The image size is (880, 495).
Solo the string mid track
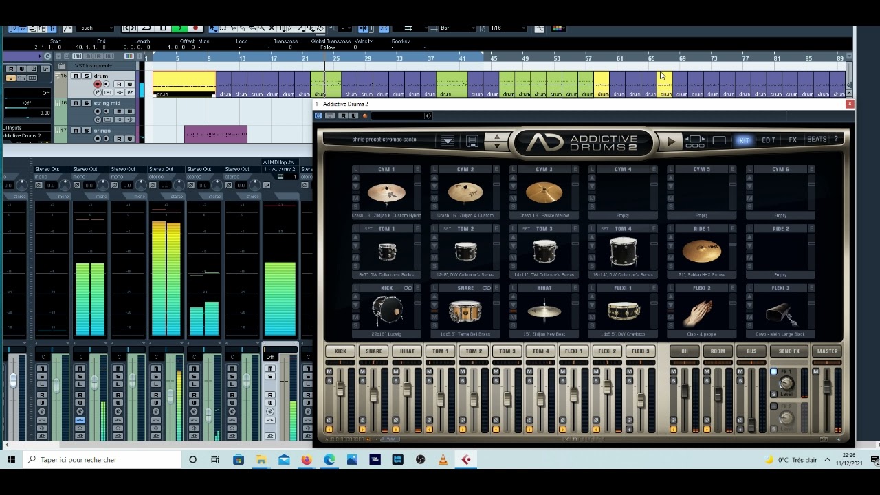point(86,103)
